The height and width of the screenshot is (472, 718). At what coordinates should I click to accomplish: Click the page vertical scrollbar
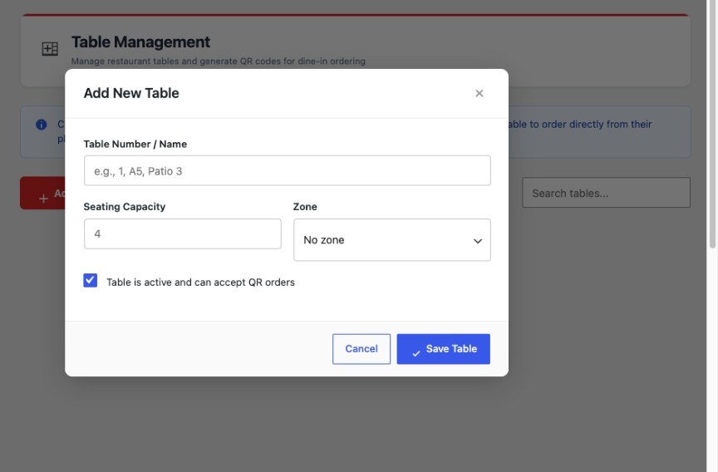(712, 124)
